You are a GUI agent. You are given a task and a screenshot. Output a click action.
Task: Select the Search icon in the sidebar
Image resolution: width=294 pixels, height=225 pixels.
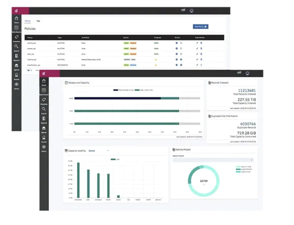pos(44,109)
